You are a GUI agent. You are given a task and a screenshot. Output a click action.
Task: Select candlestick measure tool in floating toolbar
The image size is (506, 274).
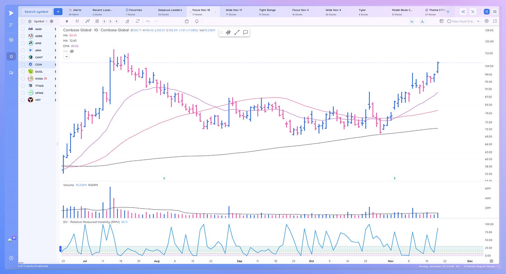228,32
